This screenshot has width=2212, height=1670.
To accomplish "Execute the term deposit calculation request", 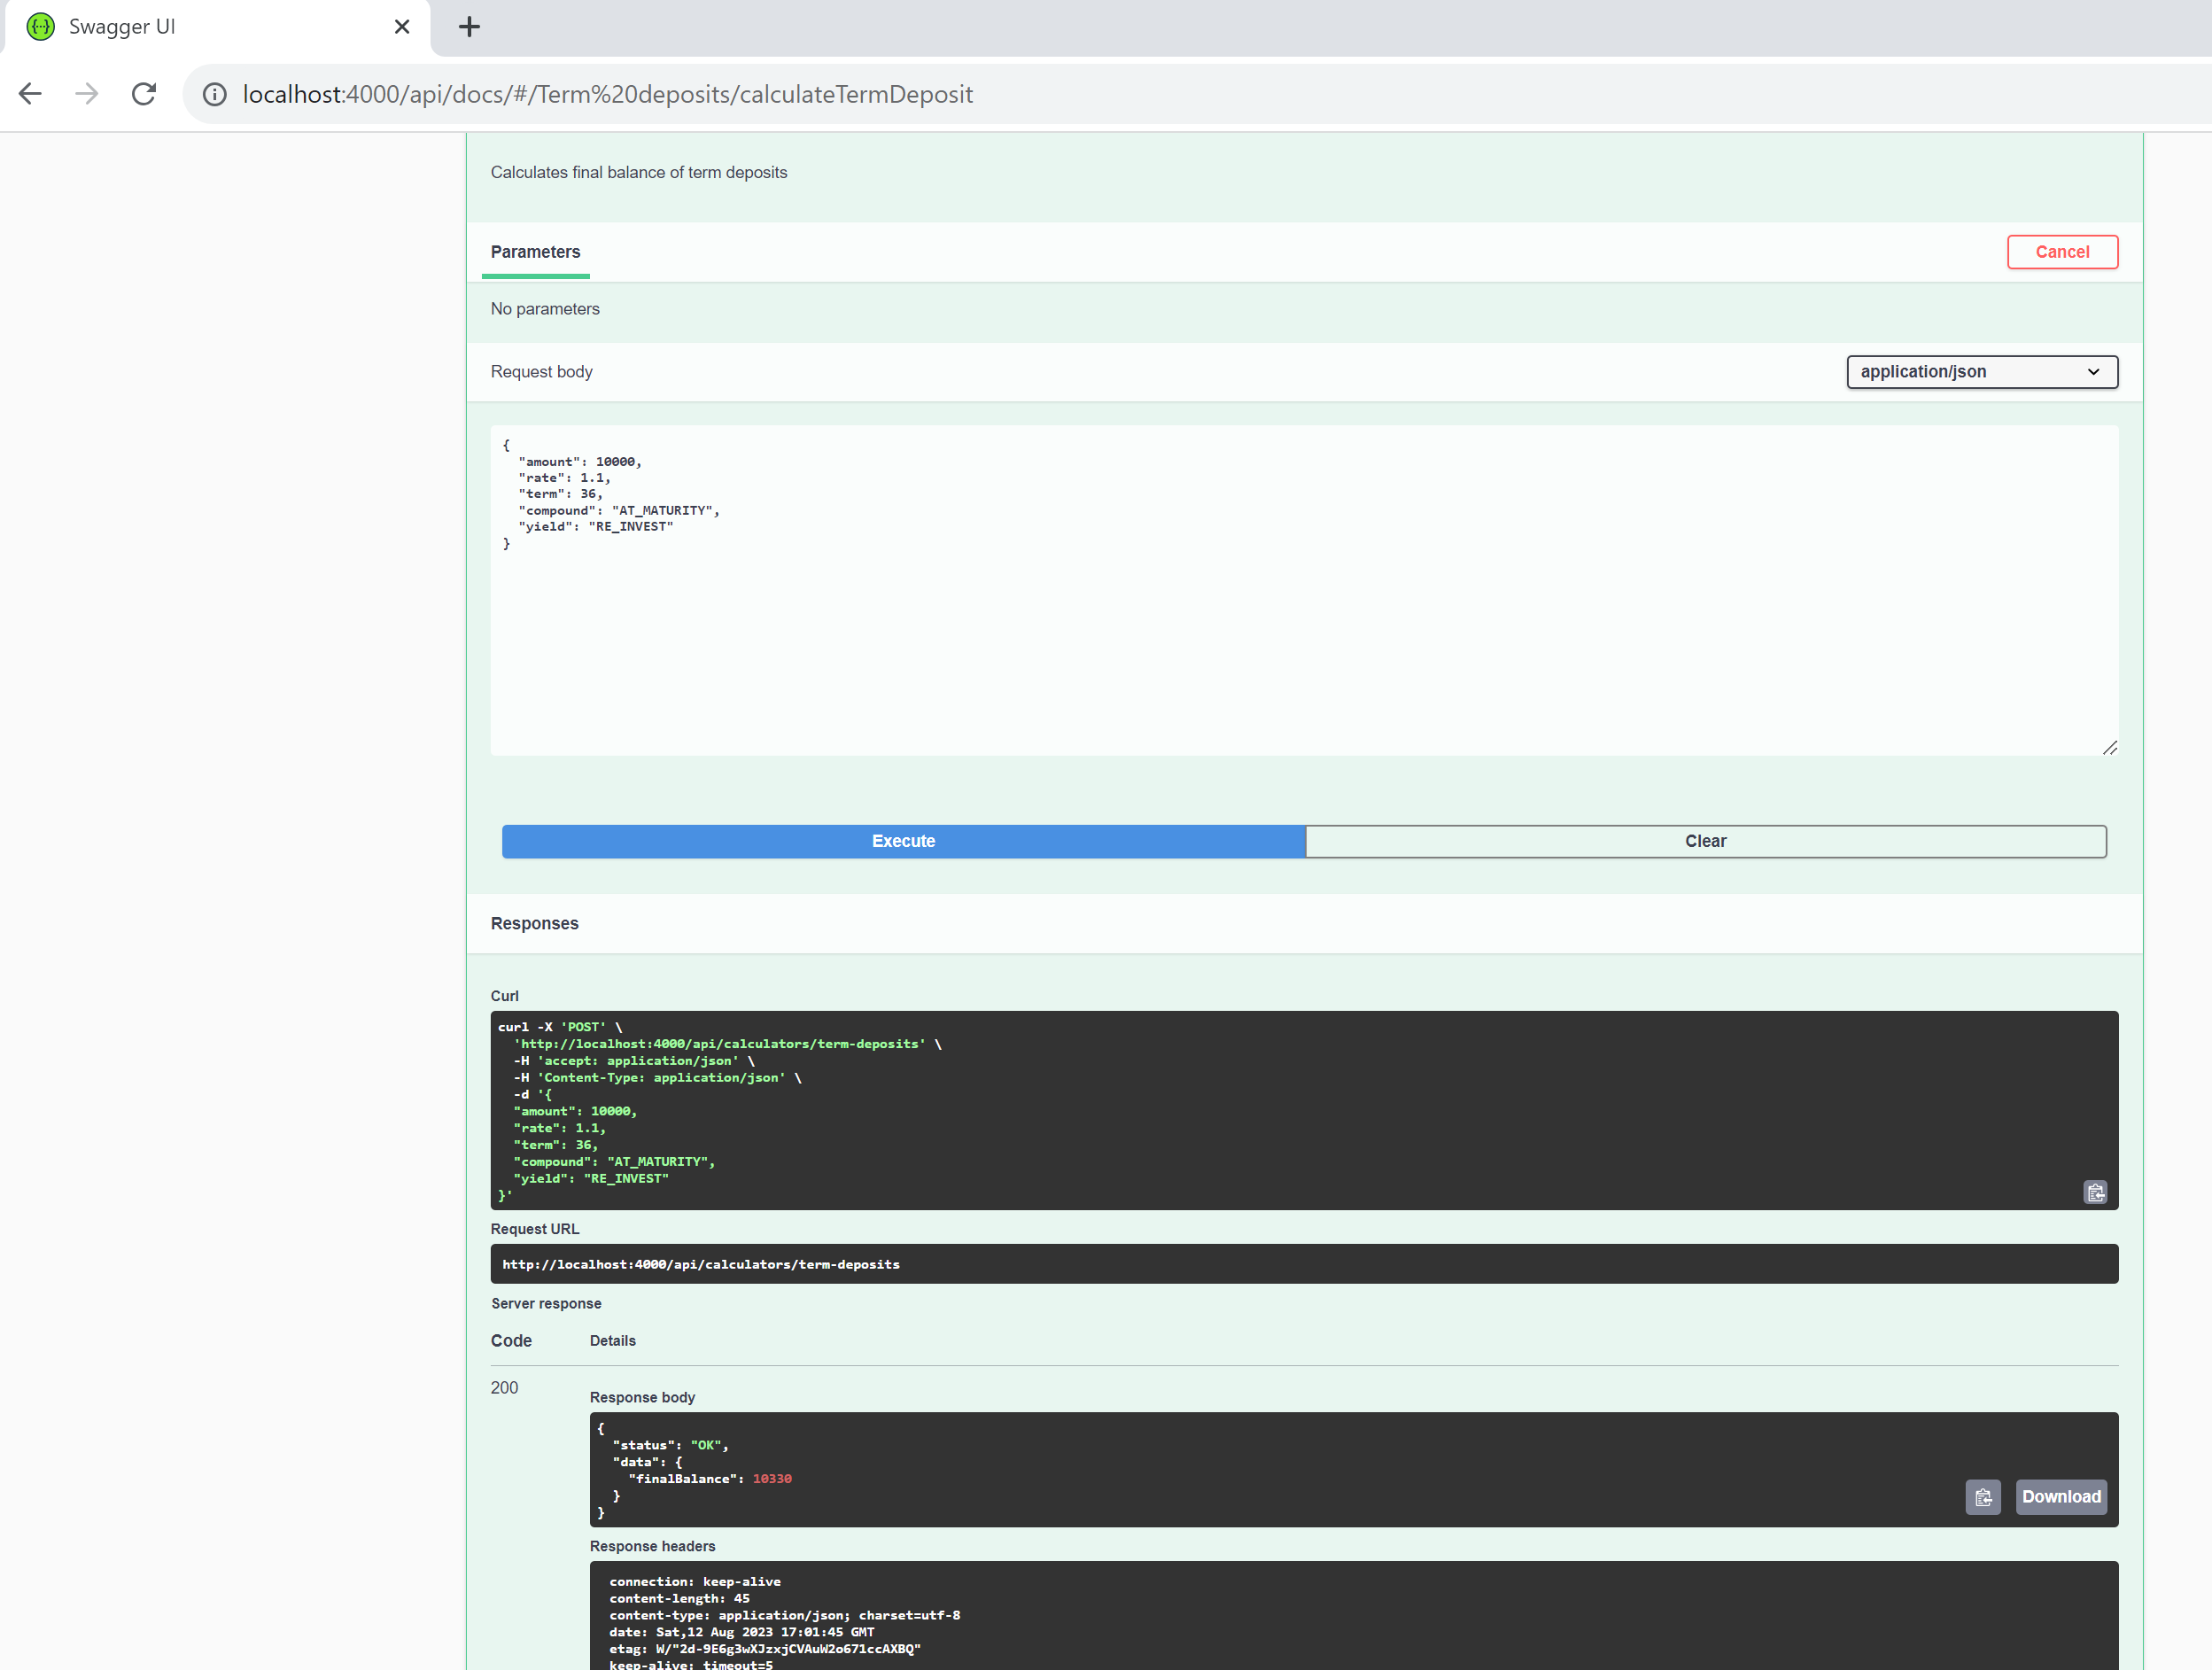I will (903, 841).
